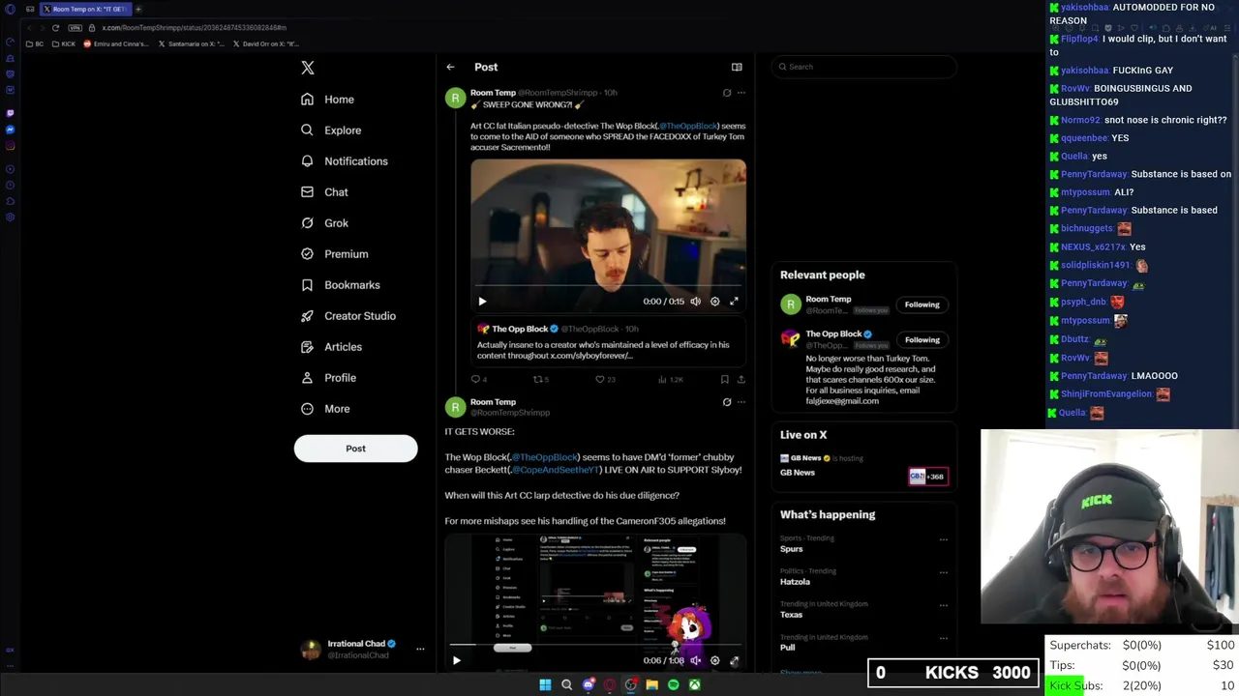
Task: Open Grok explain icon on first post
Action: tap(727, 93)
